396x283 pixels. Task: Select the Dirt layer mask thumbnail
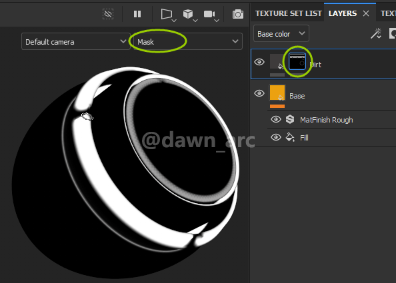(297, 61)
